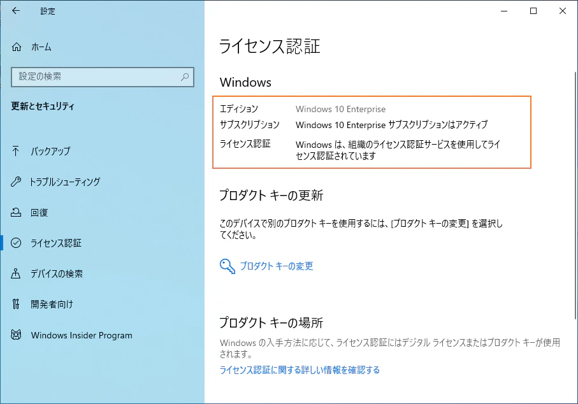Open トラブルシューティング page
The height and width of the screenshot is (404, 578).
coord(65,182)
